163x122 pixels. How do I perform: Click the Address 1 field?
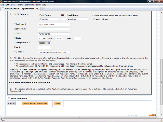(x=54, y=25)
